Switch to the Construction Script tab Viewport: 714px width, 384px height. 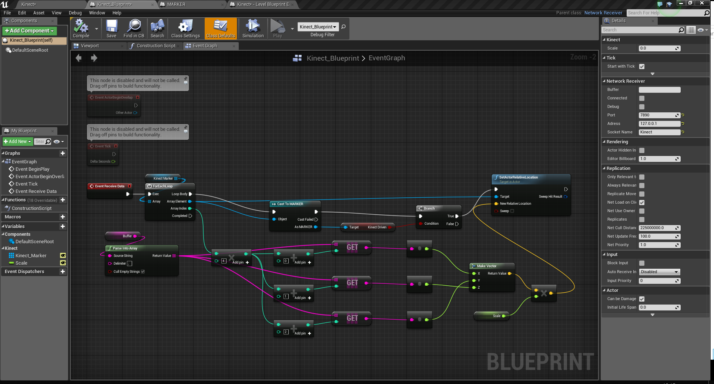coord(155,46)
